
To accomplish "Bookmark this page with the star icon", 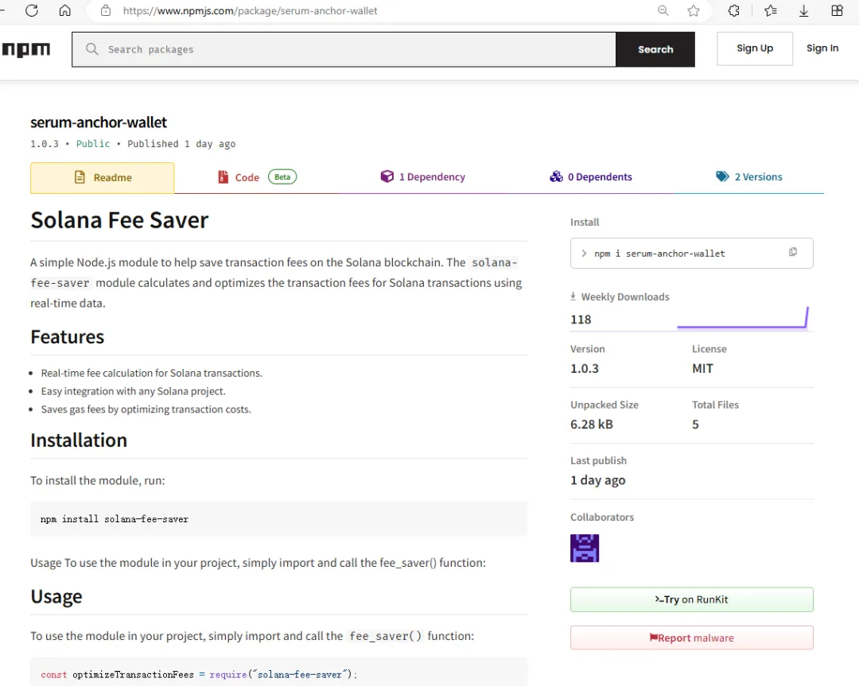I will (694, 10).
